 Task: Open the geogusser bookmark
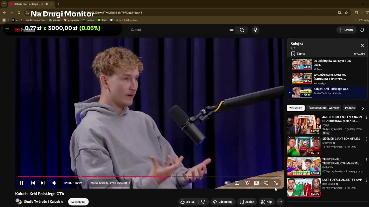coord(71,20)
